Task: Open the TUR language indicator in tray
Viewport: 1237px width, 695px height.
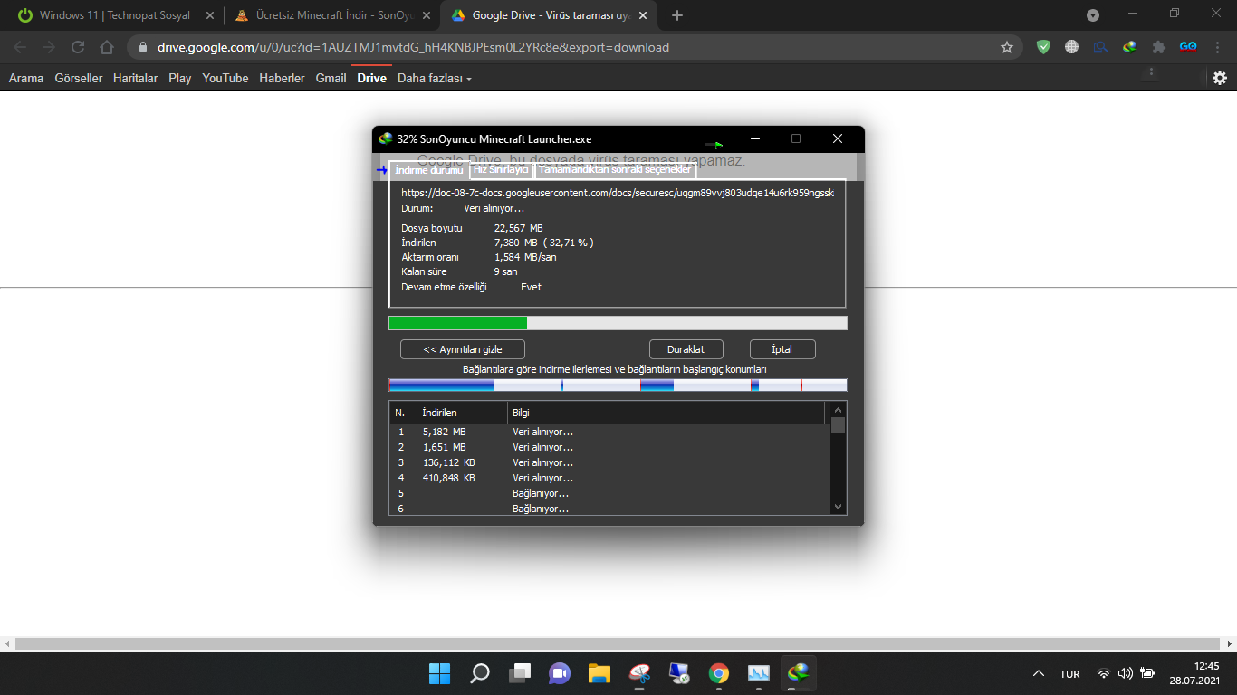Action: pyautogui.click(x=1069, y=674)
